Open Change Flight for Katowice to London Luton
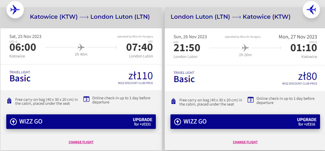 coord(81,142)
